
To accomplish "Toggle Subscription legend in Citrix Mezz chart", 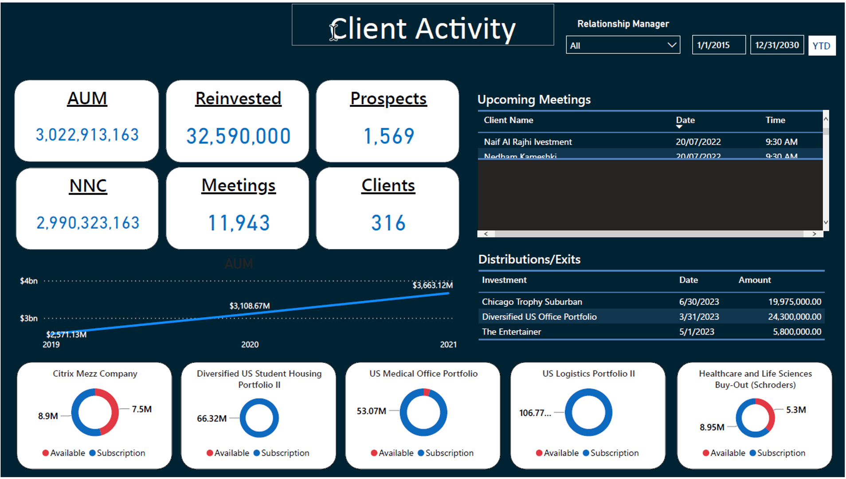I will click(x=117, y=453).
